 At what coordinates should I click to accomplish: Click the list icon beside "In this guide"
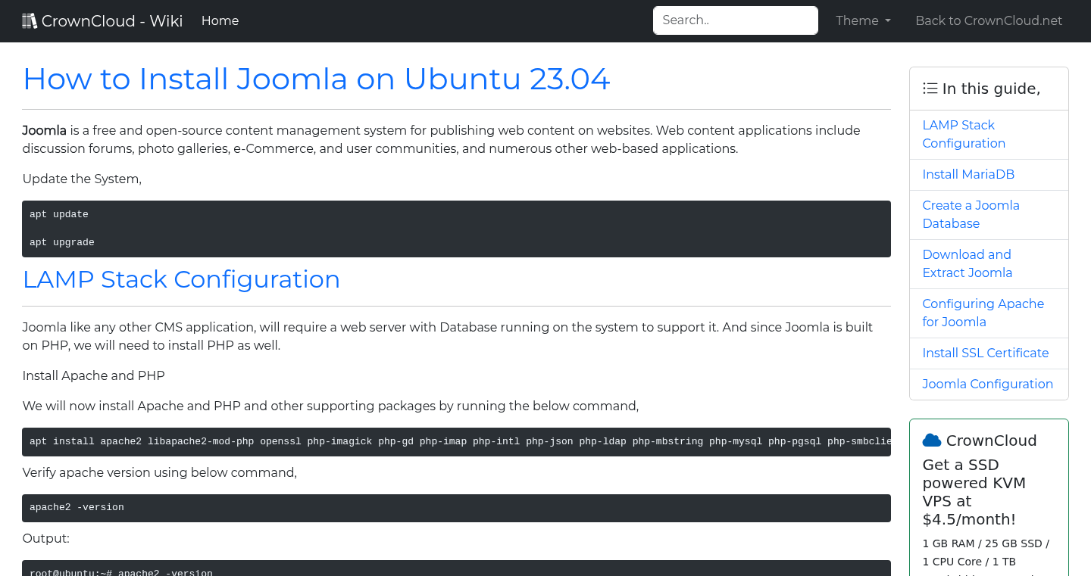pyautogui.click(x=930, y=88)
